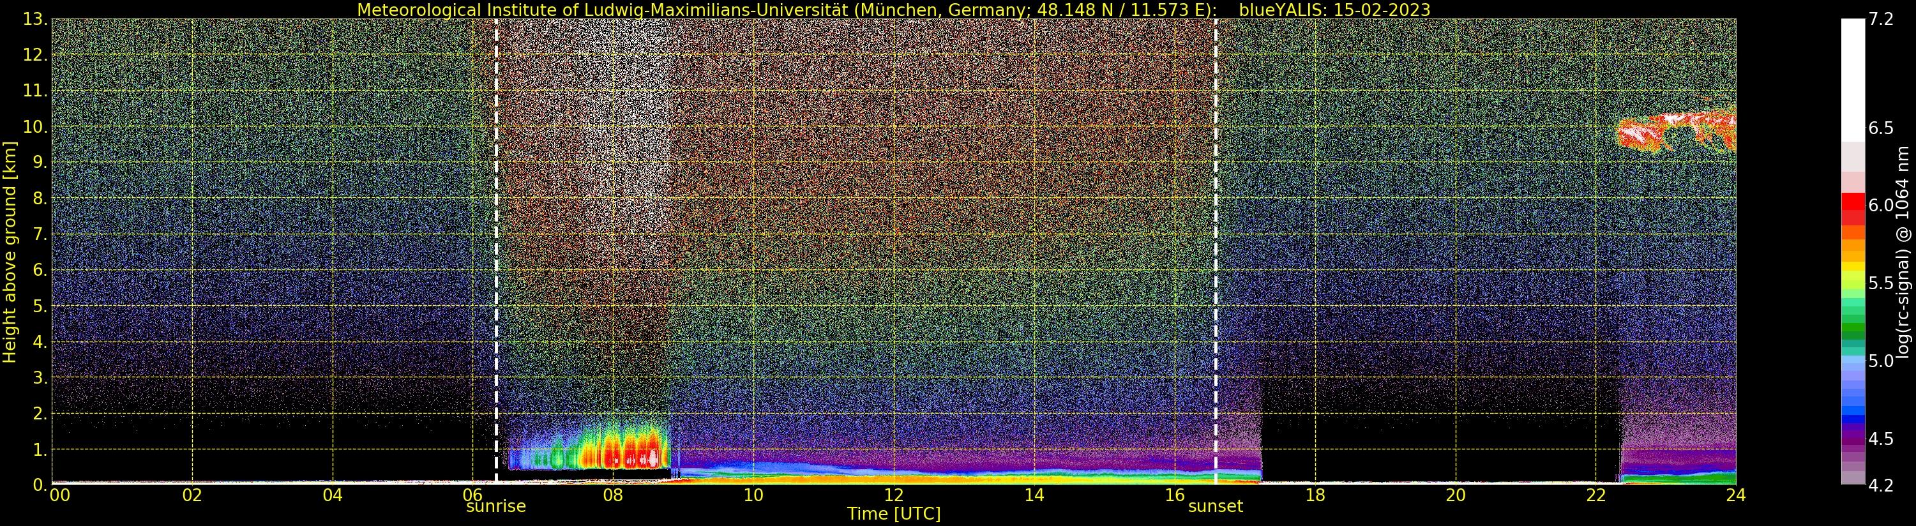The height and width of the screenshot is (526, 1916).
Task: Click the colorbar tick label 5.5
Action: 1880,283
